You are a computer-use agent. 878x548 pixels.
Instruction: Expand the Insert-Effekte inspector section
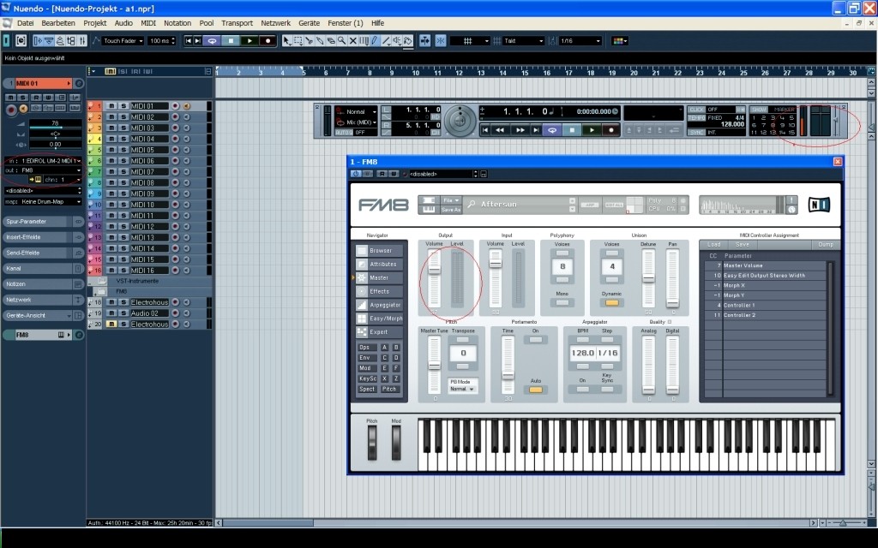[x=43, y=237]
